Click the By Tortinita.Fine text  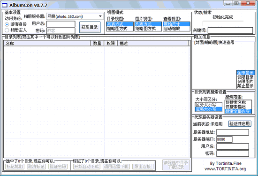click(x=226, y=163)
